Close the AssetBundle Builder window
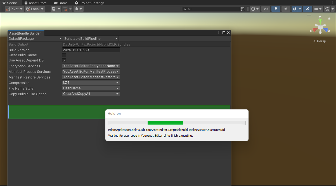336x186 pixels. coord(228,33)
